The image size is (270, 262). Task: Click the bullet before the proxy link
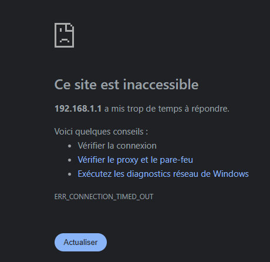69,160
